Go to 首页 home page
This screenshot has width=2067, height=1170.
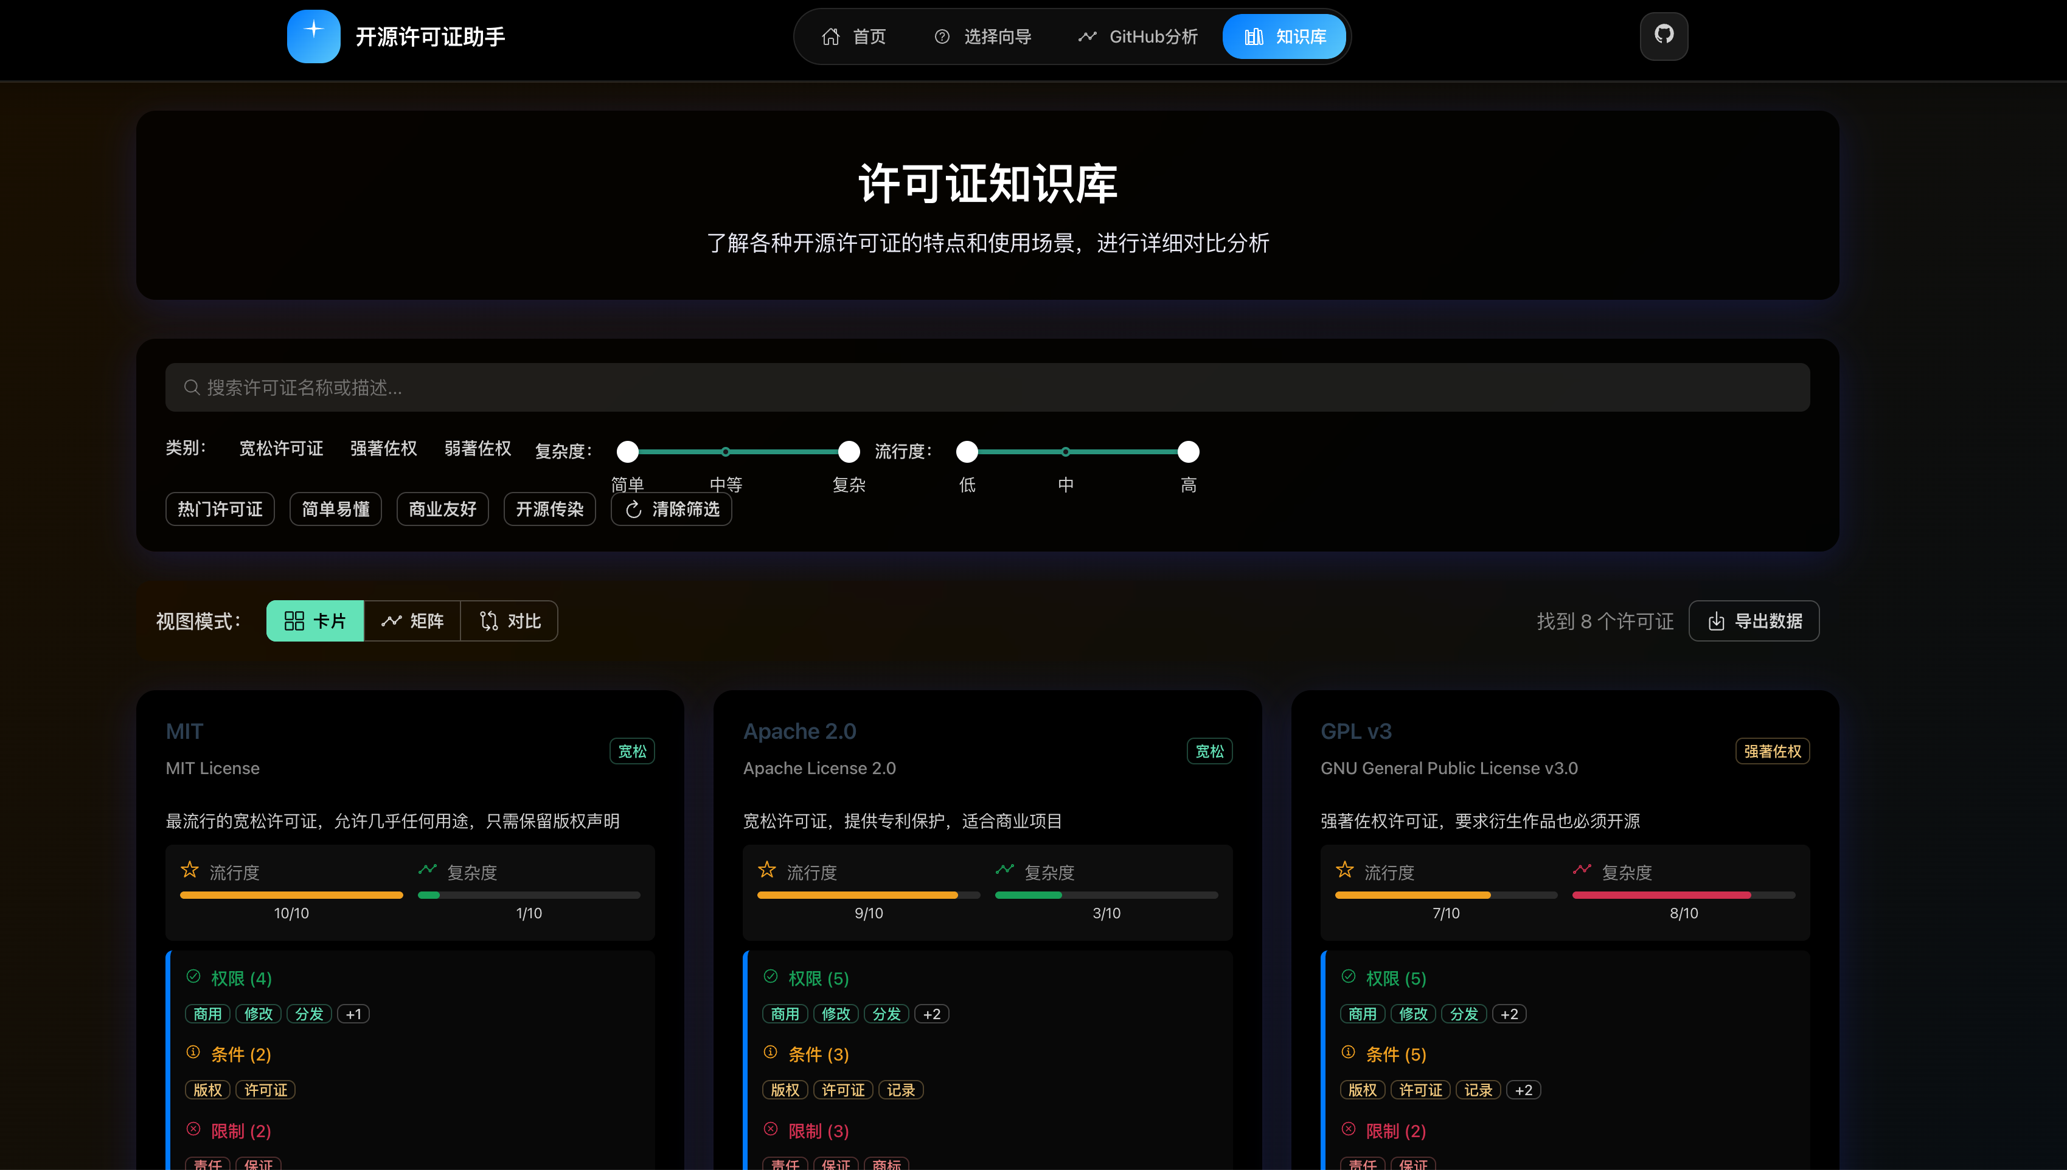point(853,36)
